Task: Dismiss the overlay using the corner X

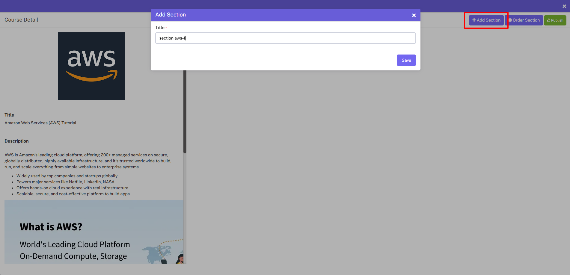Action: point(564,6)
